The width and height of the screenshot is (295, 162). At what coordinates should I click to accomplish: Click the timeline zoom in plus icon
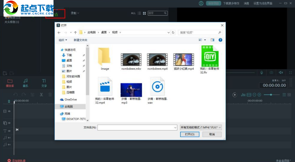(259, 95)
